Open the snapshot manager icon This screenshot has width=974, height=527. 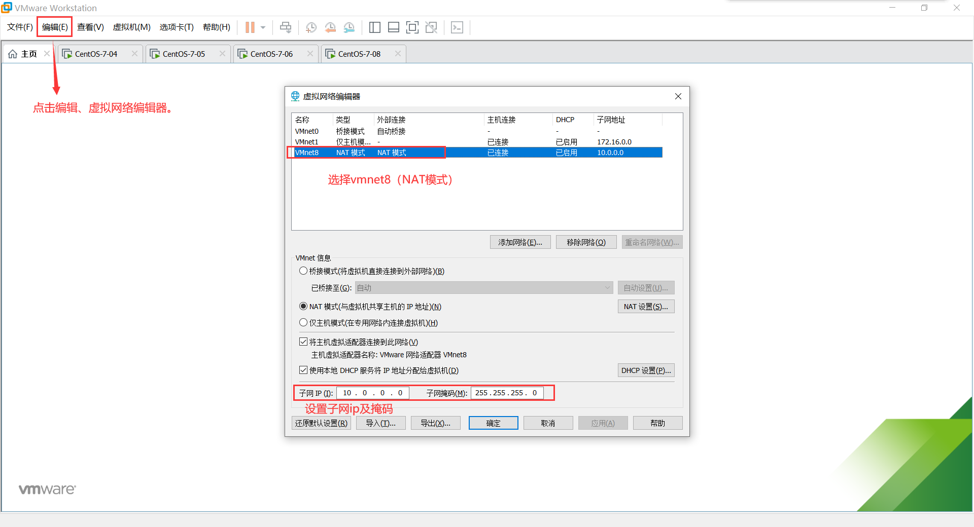349,27
